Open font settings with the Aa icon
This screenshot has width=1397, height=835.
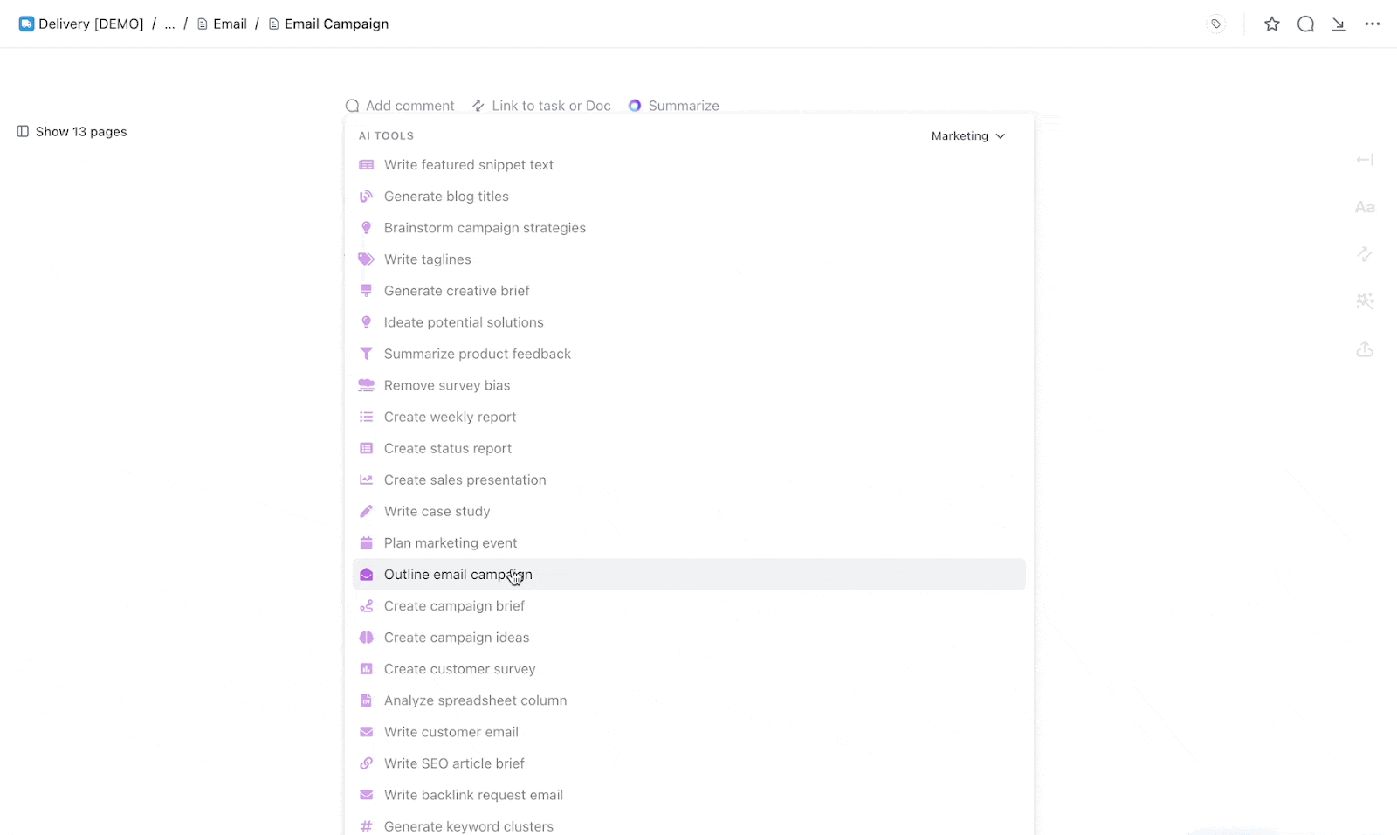point(1365,207)
